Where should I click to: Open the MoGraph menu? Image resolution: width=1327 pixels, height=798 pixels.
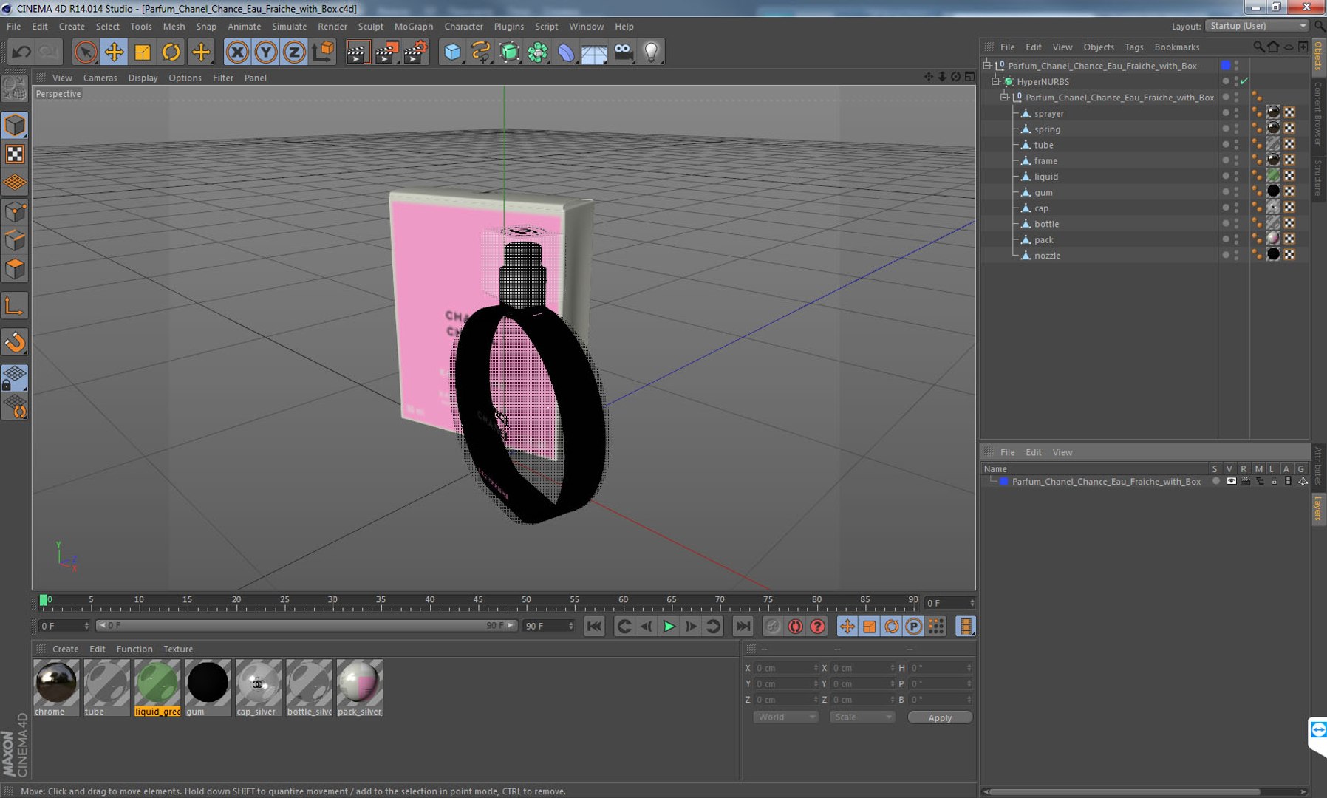tap(414, 26)
